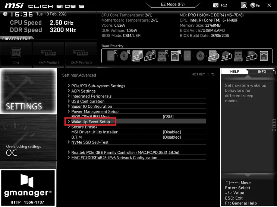Click the CPU Speed 2.50 GHz value
The width and height of the screenshot is (277, 207).
62,23
